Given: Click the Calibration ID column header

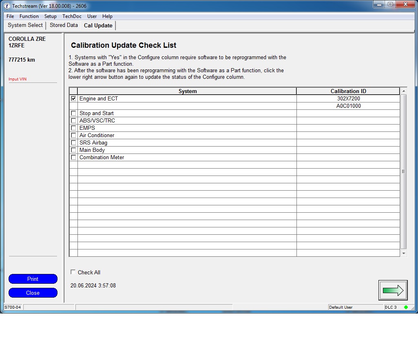Looking at the screenshot, I should click(348, 91).
